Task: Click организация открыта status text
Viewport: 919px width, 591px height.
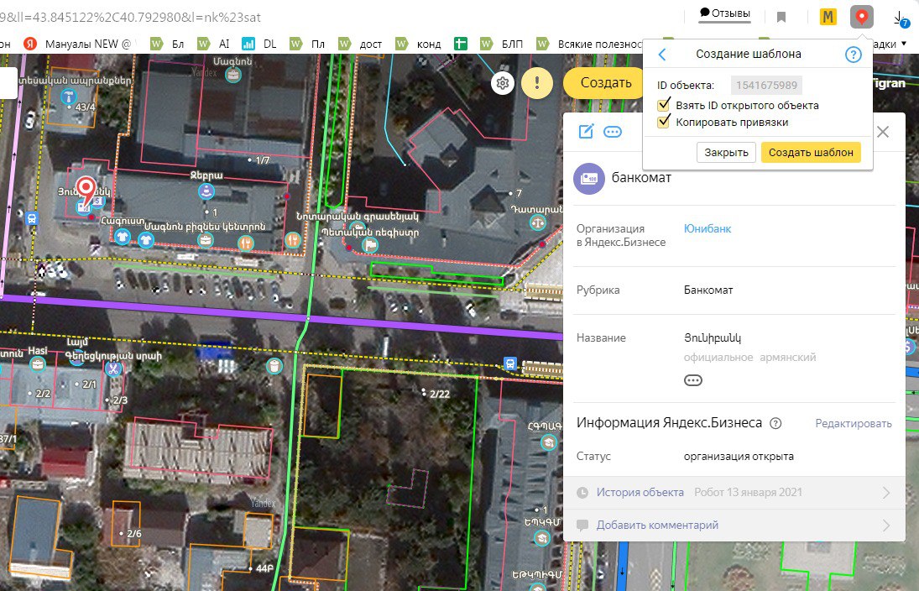Action: pyautogui.click(x=739, y=456)
